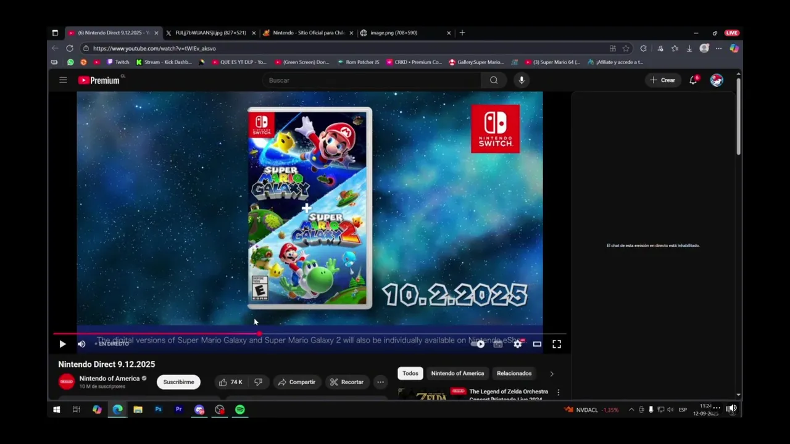790x444 pixels.
Task: Open the Crear menu
Action: tap(662, 80)
